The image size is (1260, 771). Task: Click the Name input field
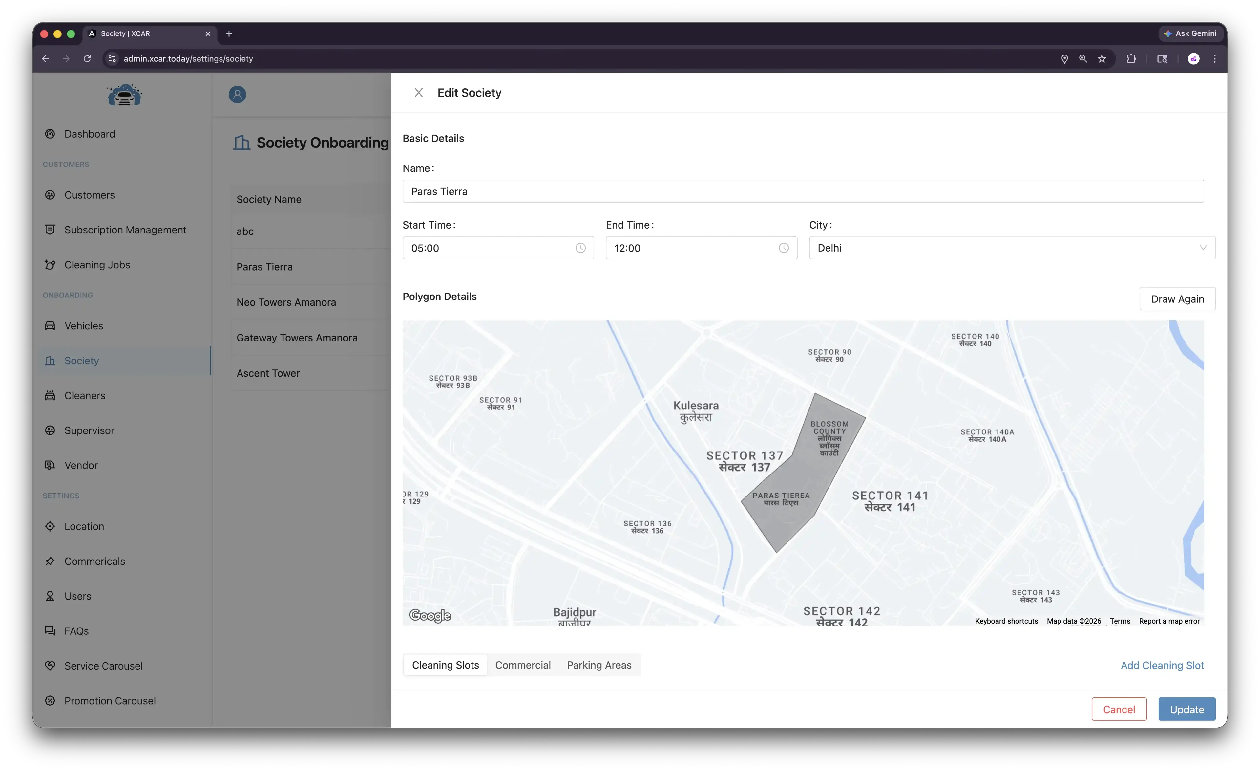[803, 191]
